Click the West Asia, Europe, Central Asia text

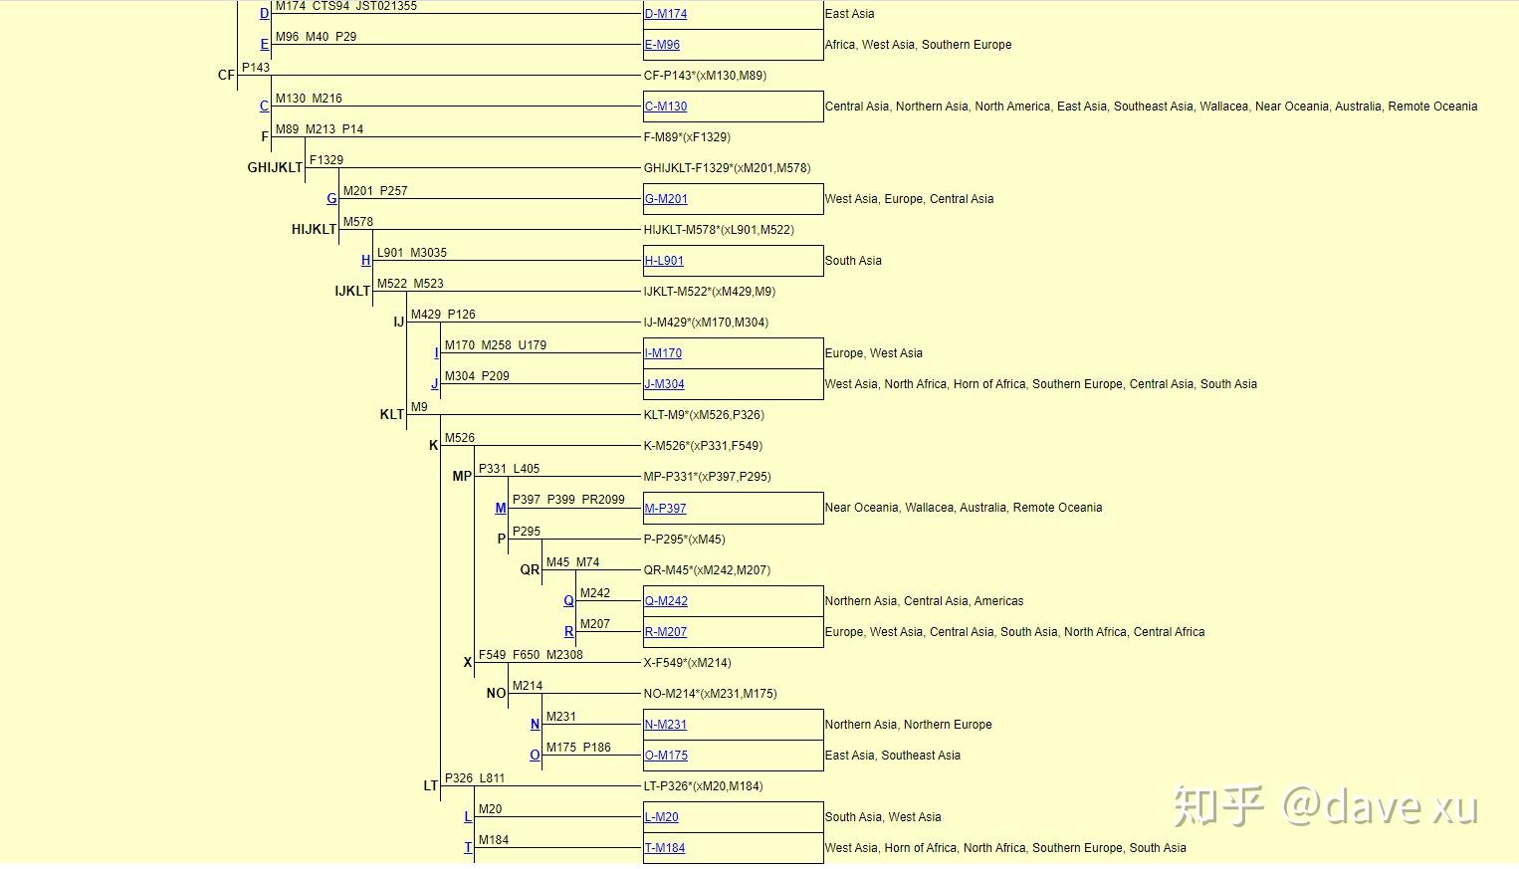909,199
